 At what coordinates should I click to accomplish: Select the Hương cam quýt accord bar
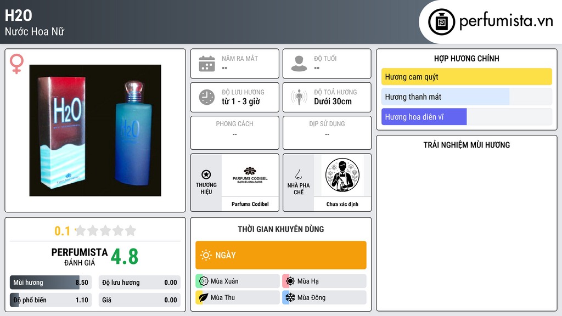(x=467, y=77)
